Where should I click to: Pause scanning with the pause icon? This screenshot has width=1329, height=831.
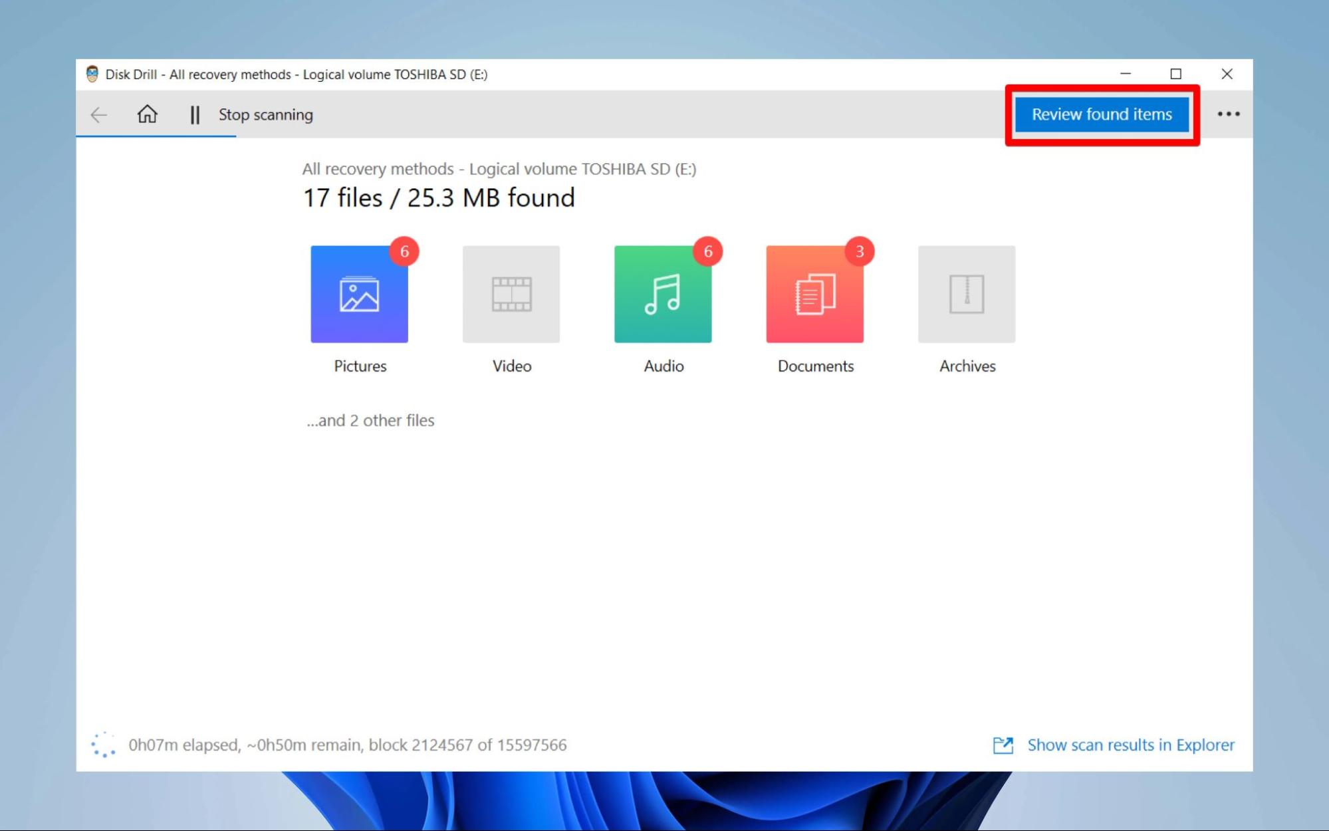(194, 114)
